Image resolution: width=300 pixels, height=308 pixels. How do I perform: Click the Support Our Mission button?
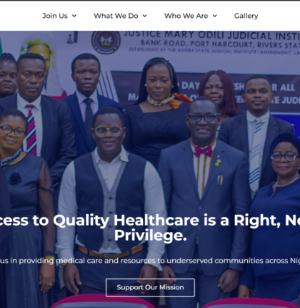coord(150,287)
